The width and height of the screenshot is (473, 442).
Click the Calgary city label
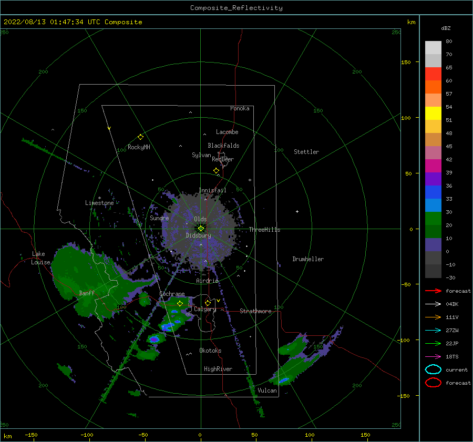205,309
